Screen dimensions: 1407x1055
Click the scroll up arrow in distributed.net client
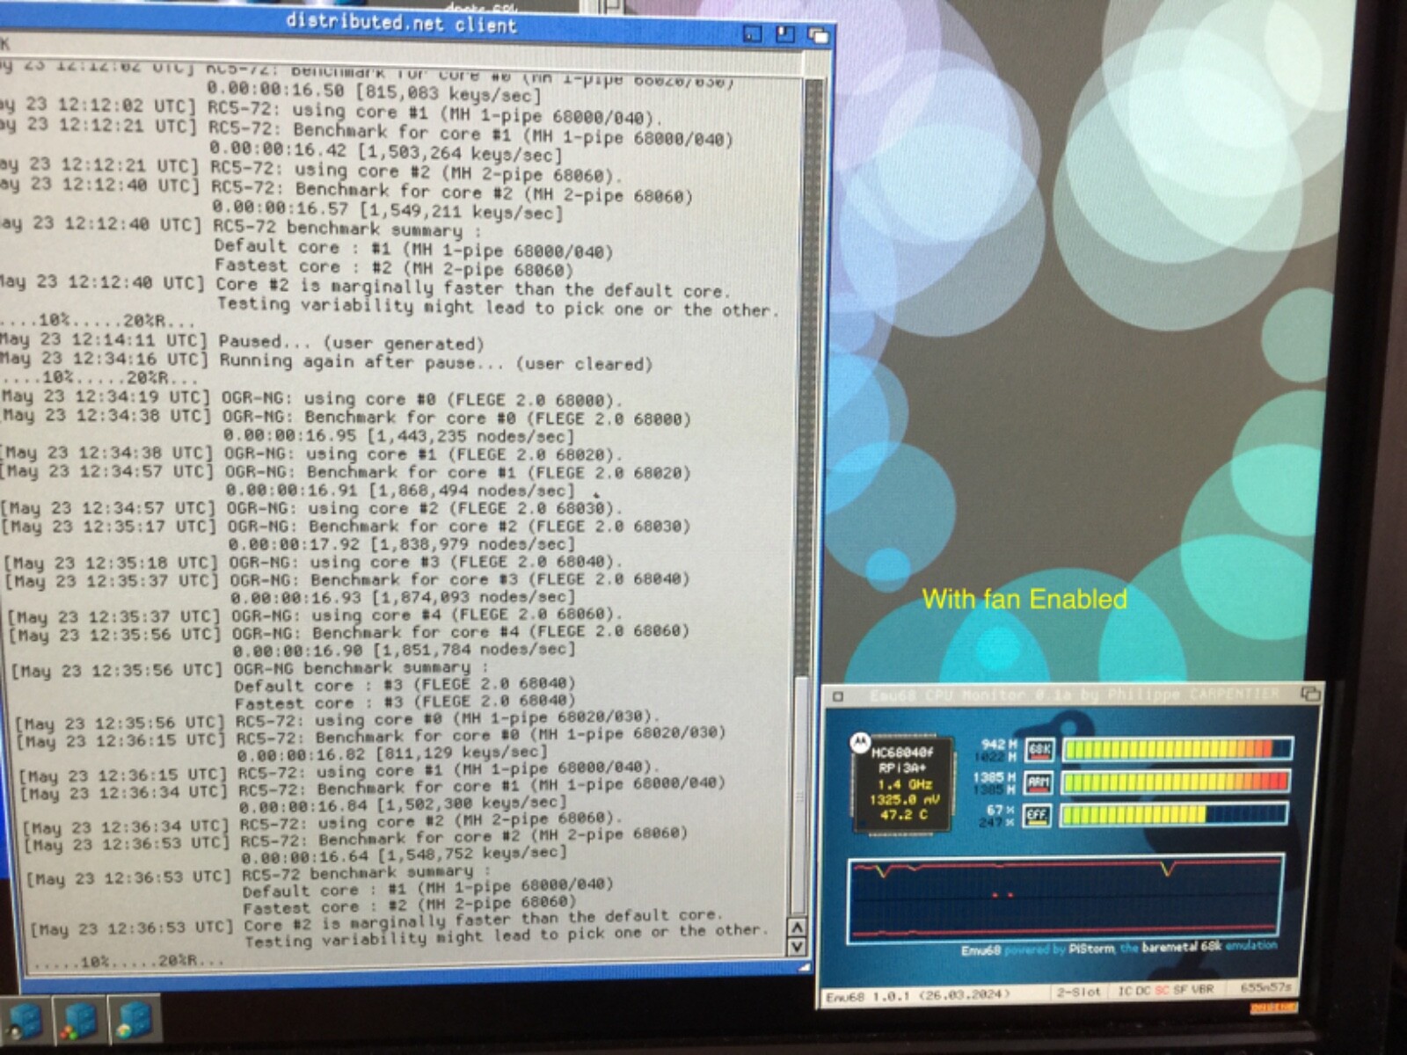(x=797, y=928)
